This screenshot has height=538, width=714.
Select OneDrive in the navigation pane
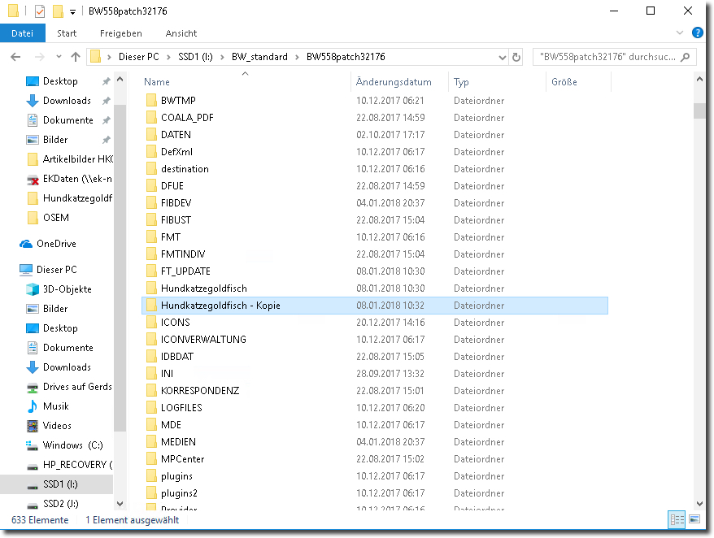click(x=55, y=244)
